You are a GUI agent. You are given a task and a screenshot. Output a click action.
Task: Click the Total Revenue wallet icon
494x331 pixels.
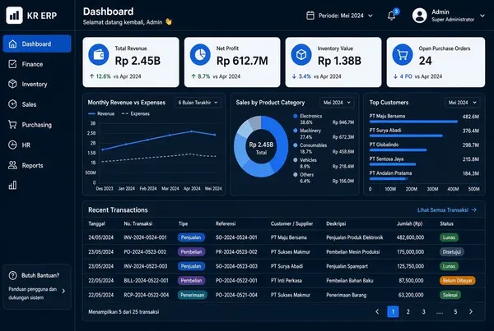pyautogui.click(x=99, y=55)
